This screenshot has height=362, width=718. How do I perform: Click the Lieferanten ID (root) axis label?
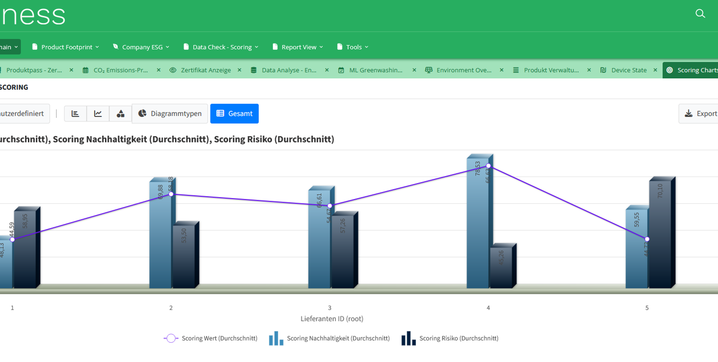(332, 319)
